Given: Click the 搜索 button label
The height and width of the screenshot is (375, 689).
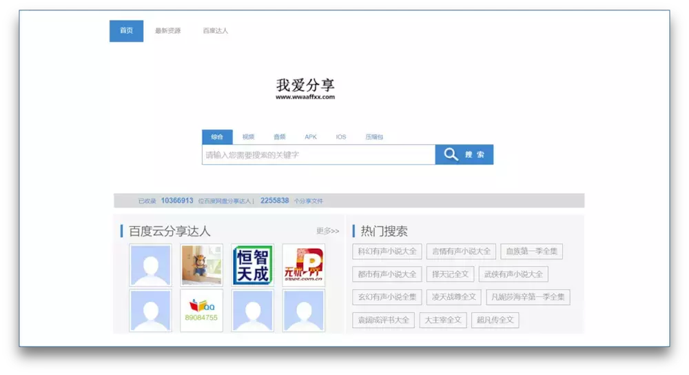Looking at the screenshot, I should 475,154.
